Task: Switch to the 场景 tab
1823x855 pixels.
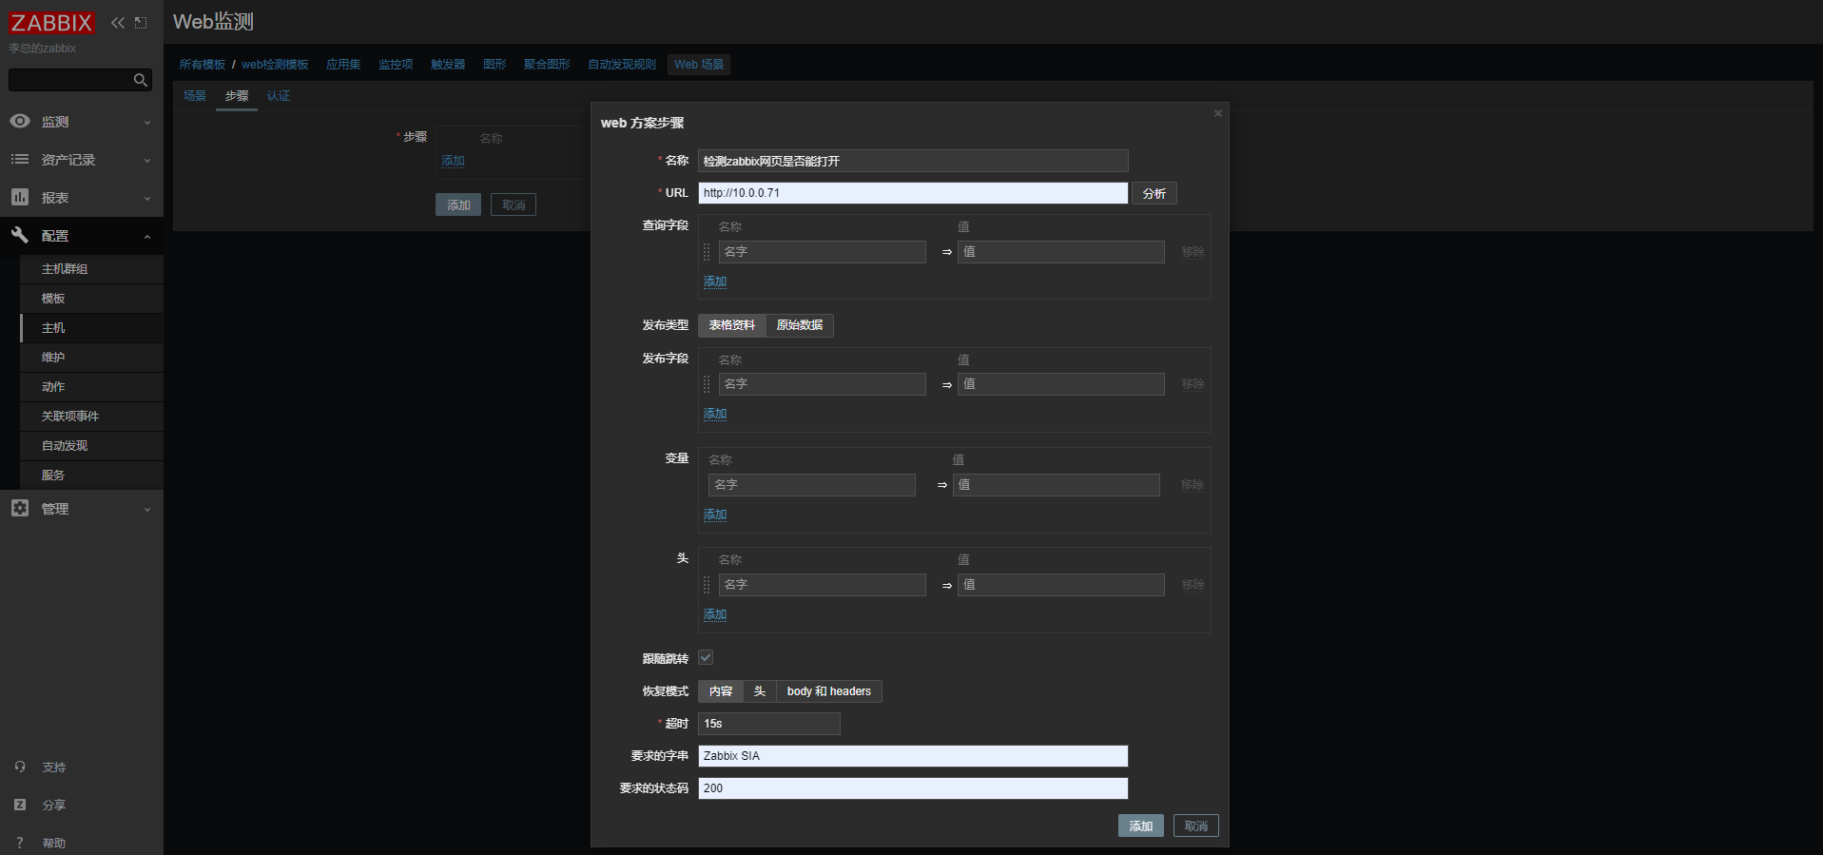Action: 195,96
